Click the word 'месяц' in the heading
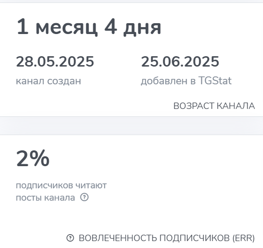The image size is (263, 248). (67, 28)
